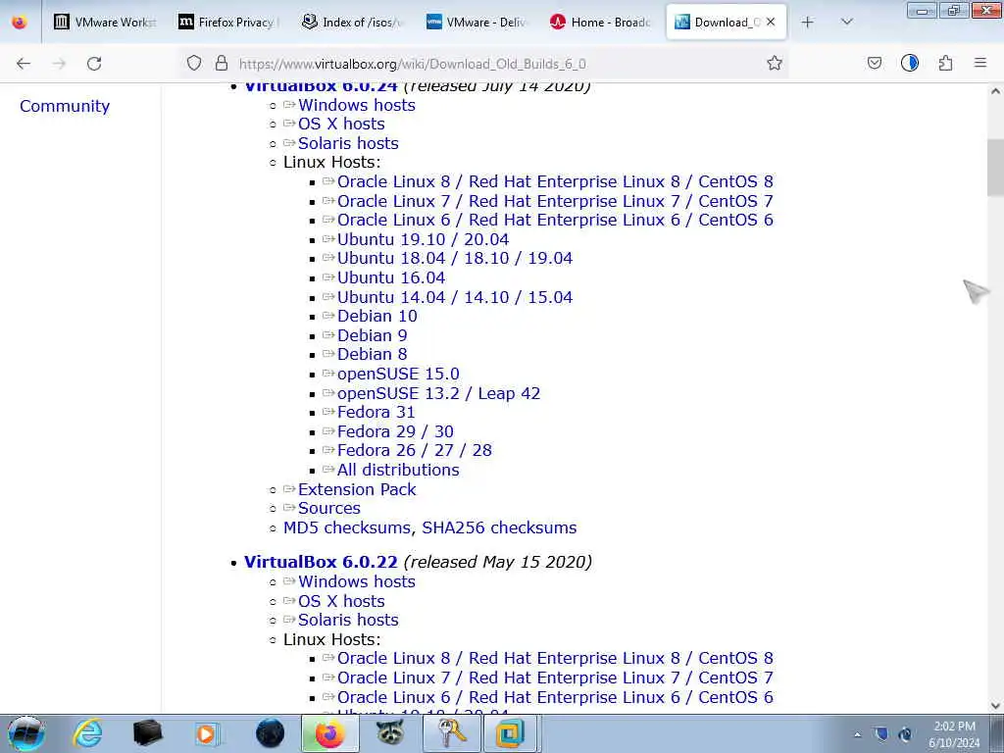Open the keys taskbar application

451,733
